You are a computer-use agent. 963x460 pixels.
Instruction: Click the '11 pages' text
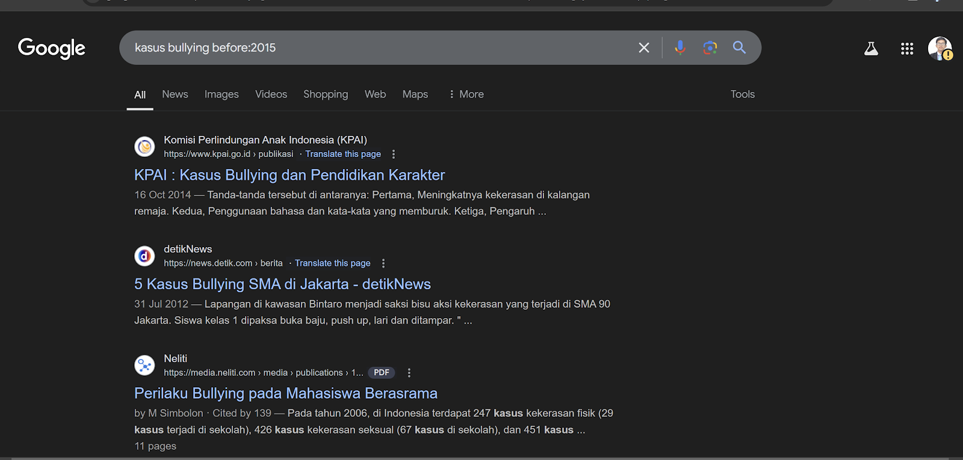[155, 446]
